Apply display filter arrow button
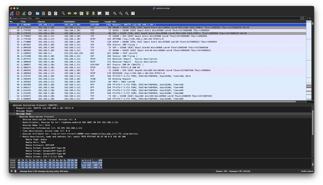 302,18
